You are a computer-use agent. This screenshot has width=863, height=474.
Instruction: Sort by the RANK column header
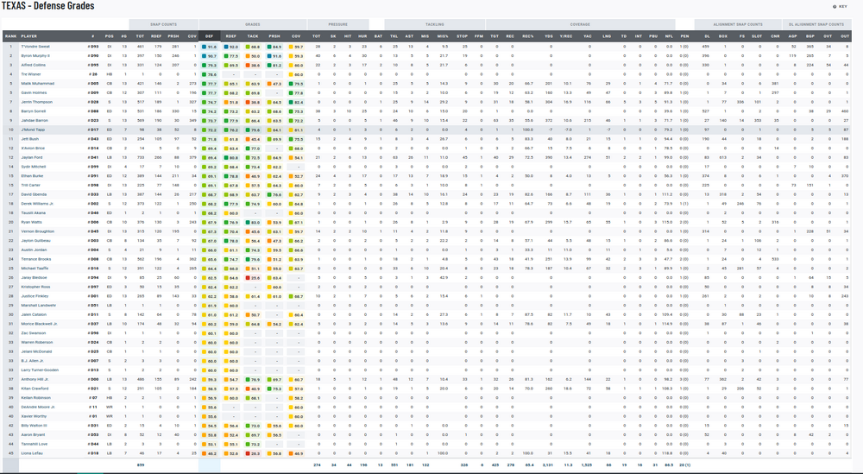(10, 36)
